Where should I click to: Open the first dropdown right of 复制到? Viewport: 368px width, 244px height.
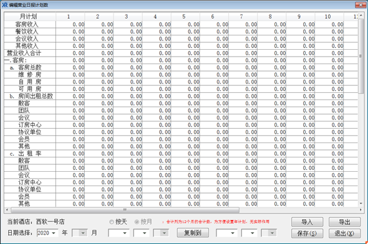(226, 233)
